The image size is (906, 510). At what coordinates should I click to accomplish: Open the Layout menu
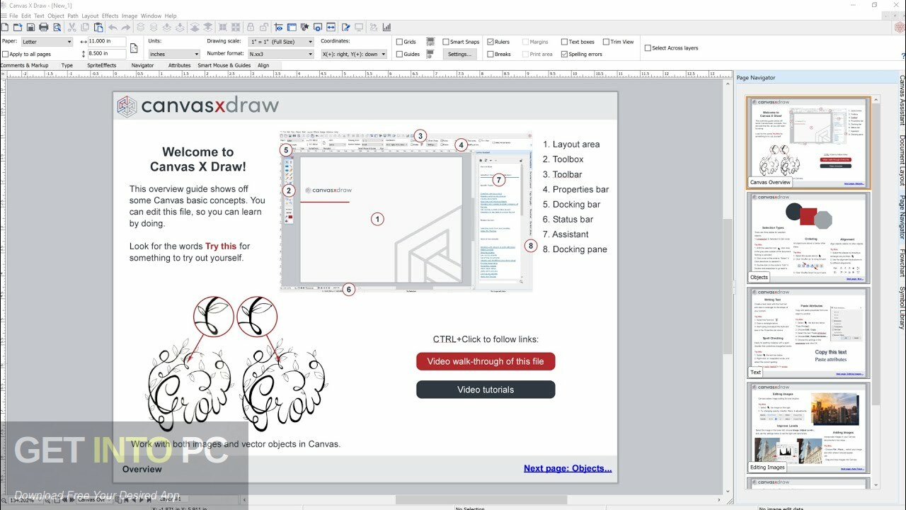click(90, 16)
